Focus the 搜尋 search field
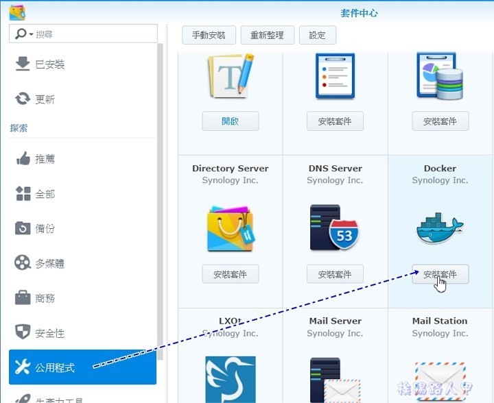 (83, 34)
